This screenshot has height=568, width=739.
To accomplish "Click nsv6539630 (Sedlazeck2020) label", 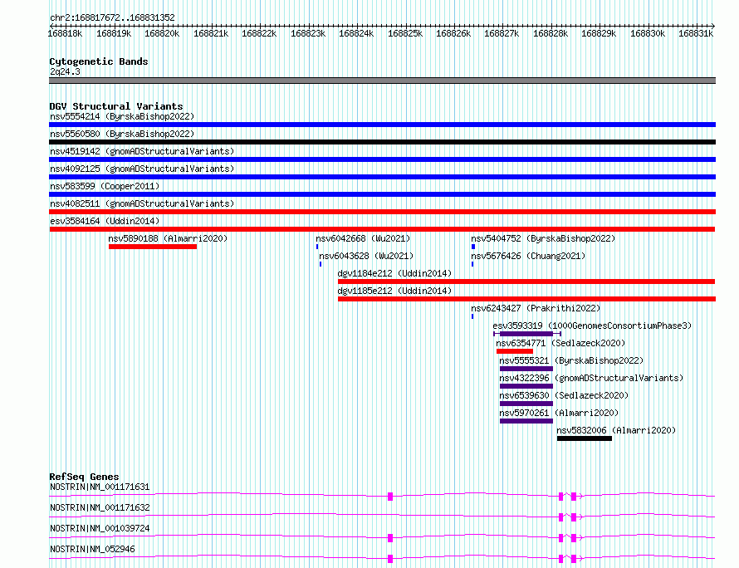I will pos(564,395).
